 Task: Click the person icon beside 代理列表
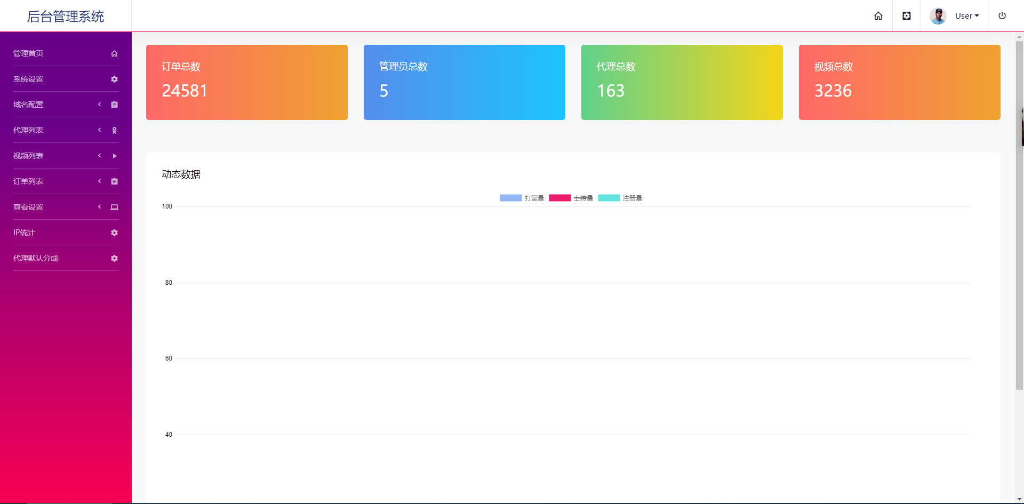pyautogui.click(x=114, y=130)
